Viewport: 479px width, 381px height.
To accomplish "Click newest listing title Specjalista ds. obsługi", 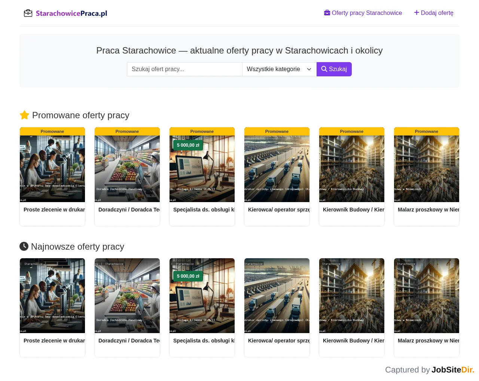I will tap(204, 341).
